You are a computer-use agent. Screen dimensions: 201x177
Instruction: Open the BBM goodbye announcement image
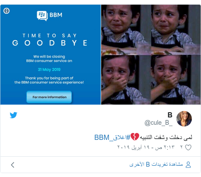[51, 54]
